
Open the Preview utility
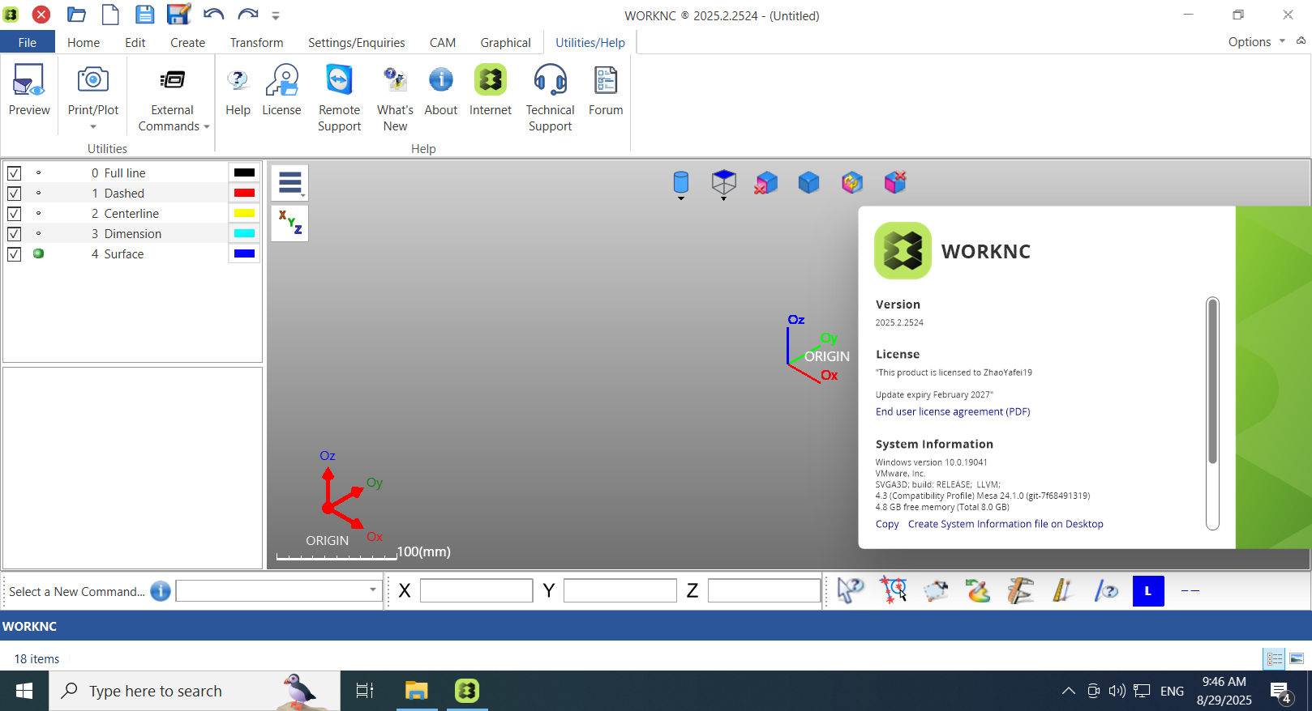[29, 90]
